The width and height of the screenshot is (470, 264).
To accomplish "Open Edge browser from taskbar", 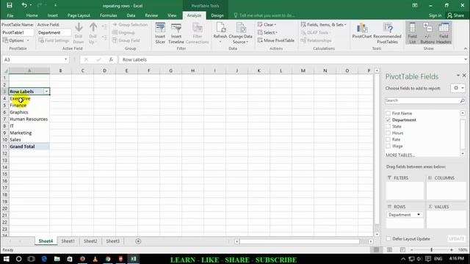I will (44, 259).
